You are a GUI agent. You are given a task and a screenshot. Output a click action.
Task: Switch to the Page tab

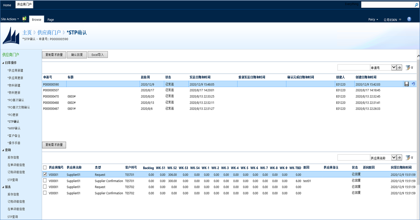(x=51, y=20)
